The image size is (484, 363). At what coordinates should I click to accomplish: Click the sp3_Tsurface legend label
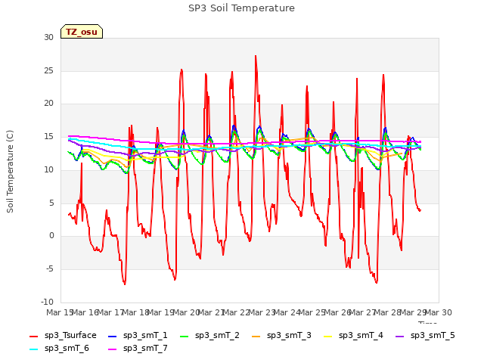coord(70,335)
